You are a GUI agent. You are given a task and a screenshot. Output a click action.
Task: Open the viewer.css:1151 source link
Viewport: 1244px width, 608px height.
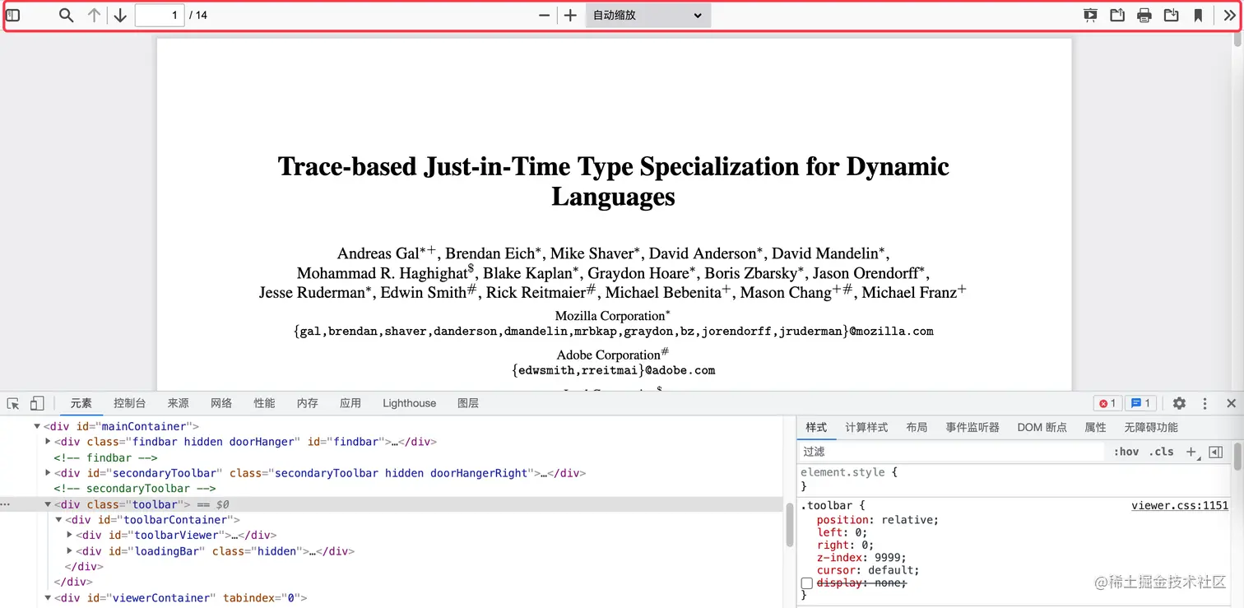(x=1180, y=506)
